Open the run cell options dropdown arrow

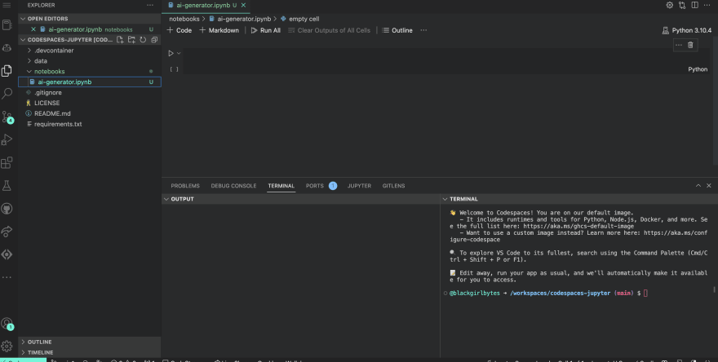179,54
